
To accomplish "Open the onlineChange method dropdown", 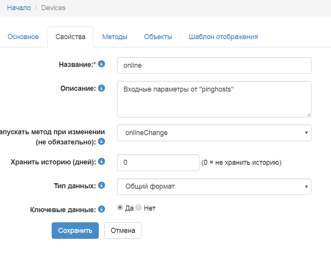I will pyautogui.click(x=214, y=133).
